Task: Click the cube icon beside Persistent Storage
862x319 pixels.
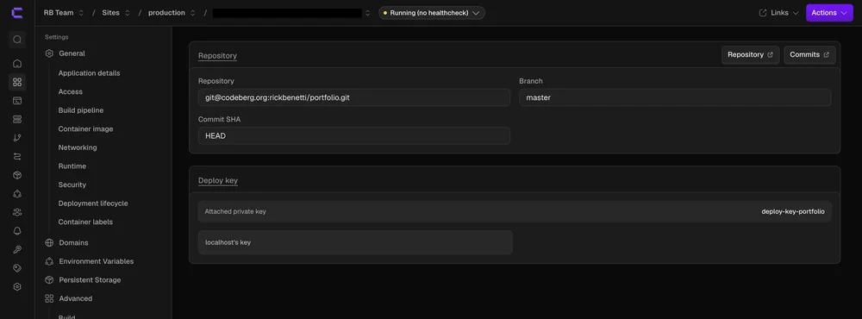Action: 49,280
